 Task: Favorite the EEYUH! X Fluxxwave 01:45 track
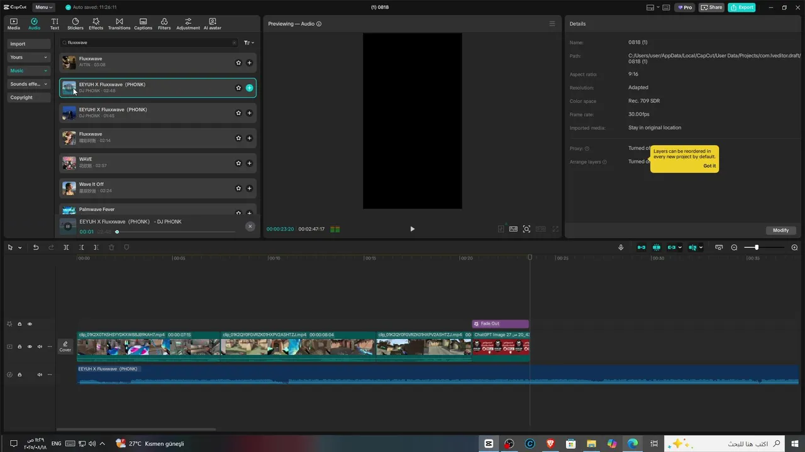pos(238,113)
